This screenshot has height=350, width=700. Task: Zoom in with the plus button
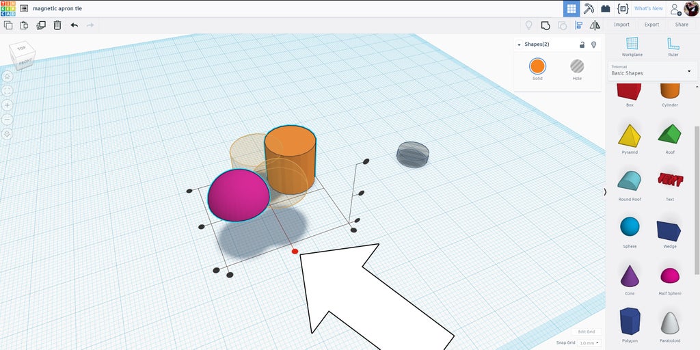[8, 105]
